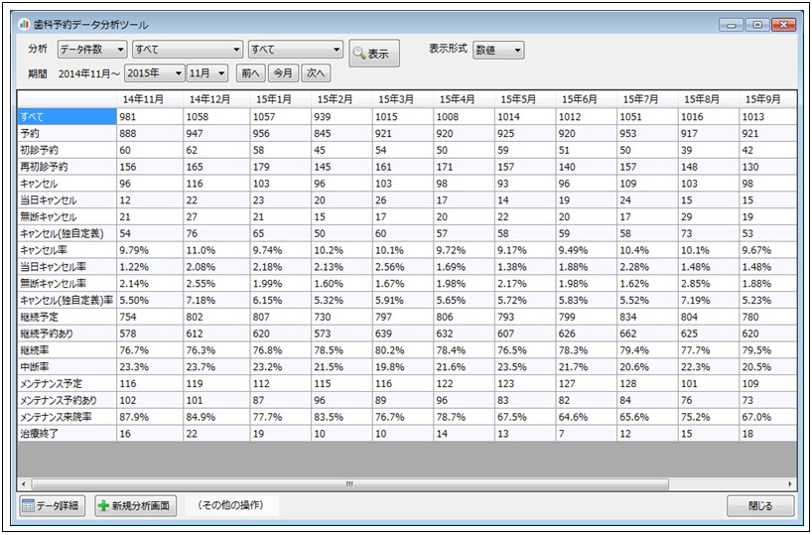Select the 予約 row header
Viewport: 812px width, 535px height.
point(67,134)
